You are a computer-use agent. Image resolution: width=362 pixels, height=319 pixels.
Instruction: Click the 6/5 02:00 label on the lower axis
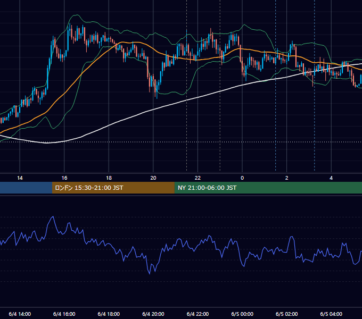pos(287,314)
